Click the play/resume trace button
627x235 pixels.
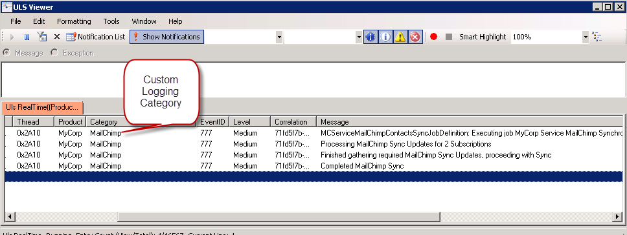click(x=12, y=37)
